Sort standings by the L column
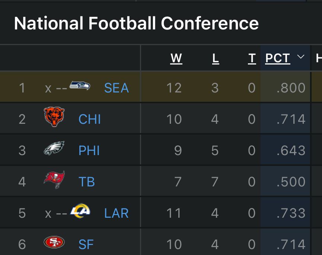This screenshot has width=322, height=255. tap(215, 58)
